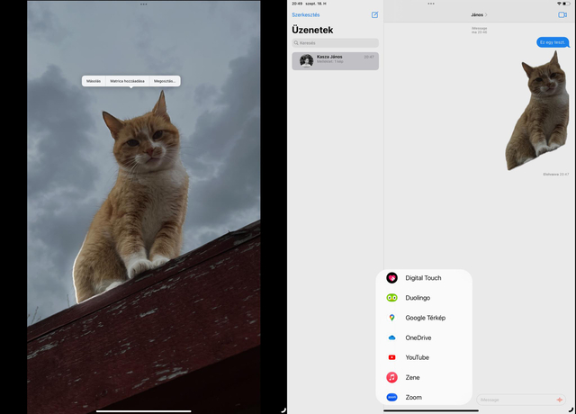The height and width of the screenshot is (414, 576).
Task: Tap the battery indicator in the status bar
Action: pyautogui.click(x=567, y=4)
